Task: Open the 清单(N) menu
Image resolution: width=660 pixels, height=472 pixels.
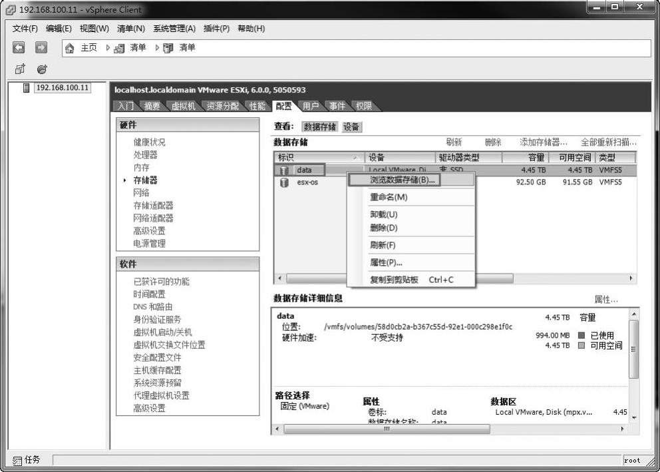Action: point(130,29)
